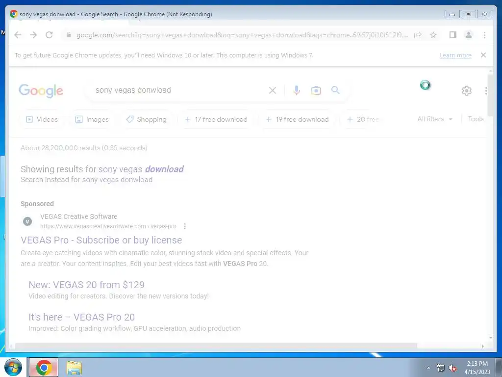The width and height of the screenshot is (502, 377).
Task: Open Chrome side panel
Action: coord(452,35)
